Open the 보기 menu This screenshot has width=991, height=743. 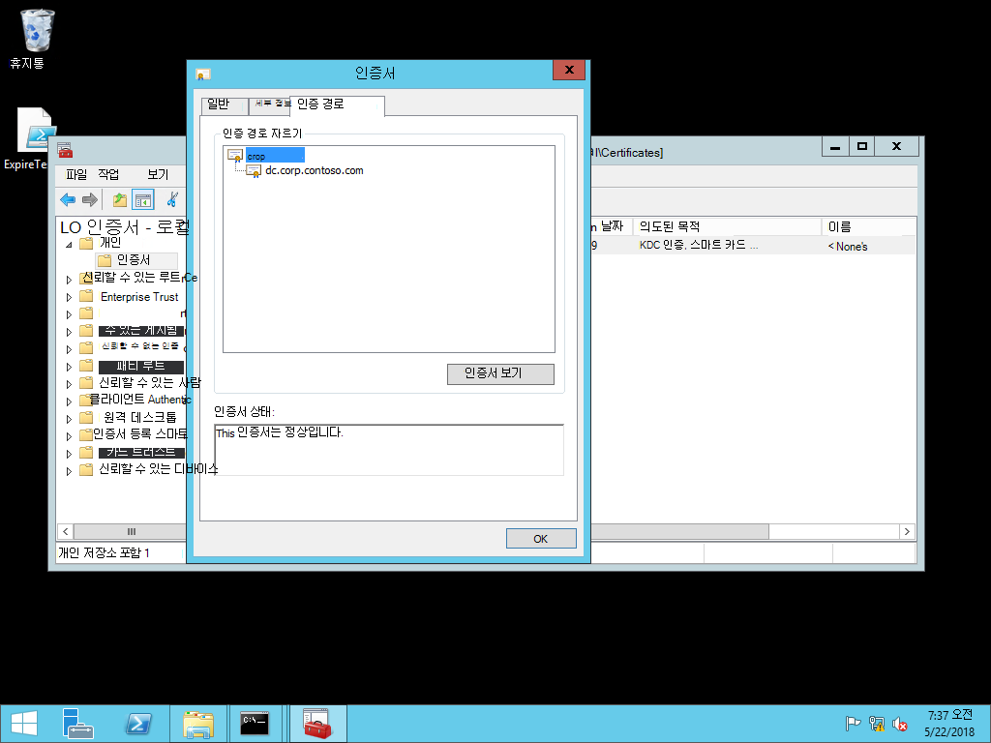pyautogui.click(x=158, y=174)
